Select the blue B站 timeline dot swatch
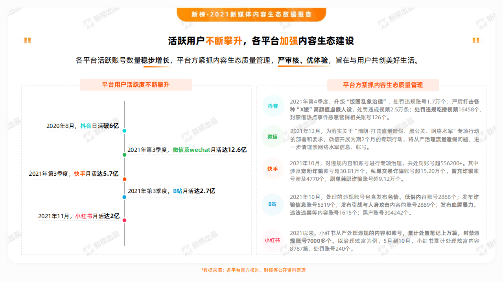The height and width of the screenshot is (282, 503). pyautogui.click(x=125, y=196)
